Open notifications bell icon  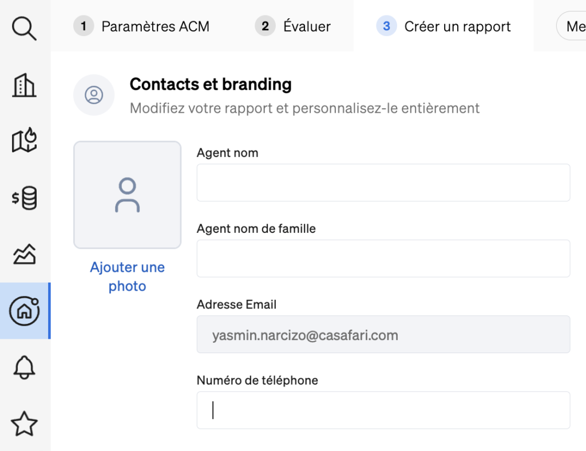pyautogui.click(x=24, y=367)
